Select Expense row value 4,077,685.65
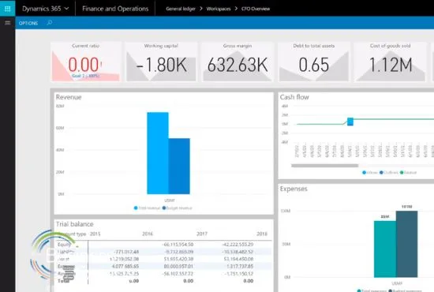 point(125,266)
